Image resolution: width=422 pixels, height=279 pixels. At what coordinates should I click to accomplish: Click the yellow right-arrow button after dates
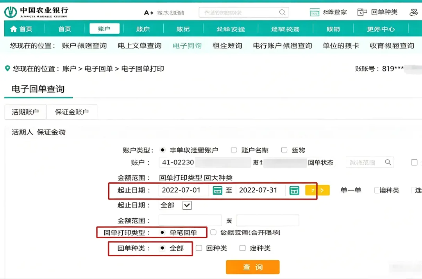tap(323, 190)
